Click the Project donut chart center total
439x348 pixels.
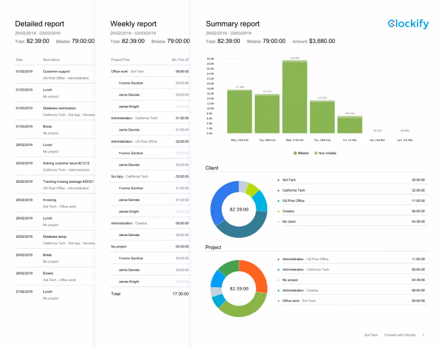(239, 288)
